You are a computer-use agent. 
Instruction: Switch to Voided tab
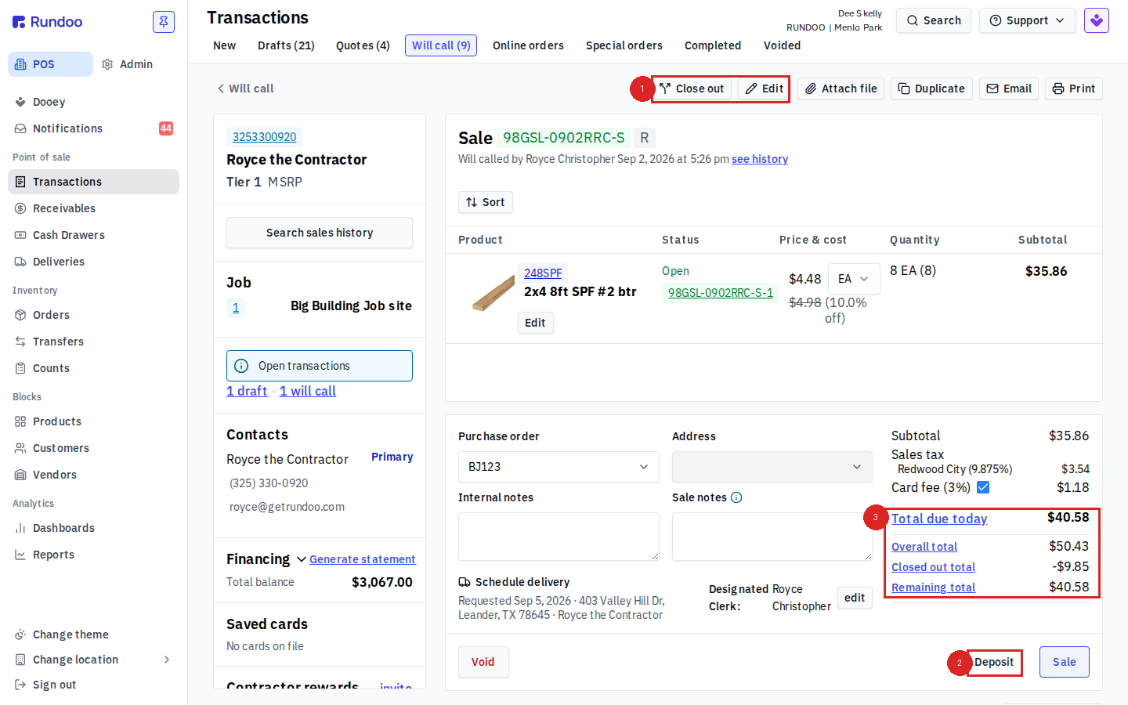point(782,45)
